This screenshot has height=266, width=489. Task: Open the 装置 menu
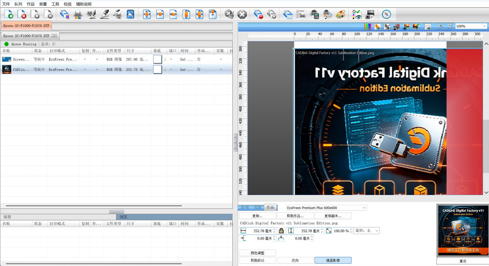(43, 4)
